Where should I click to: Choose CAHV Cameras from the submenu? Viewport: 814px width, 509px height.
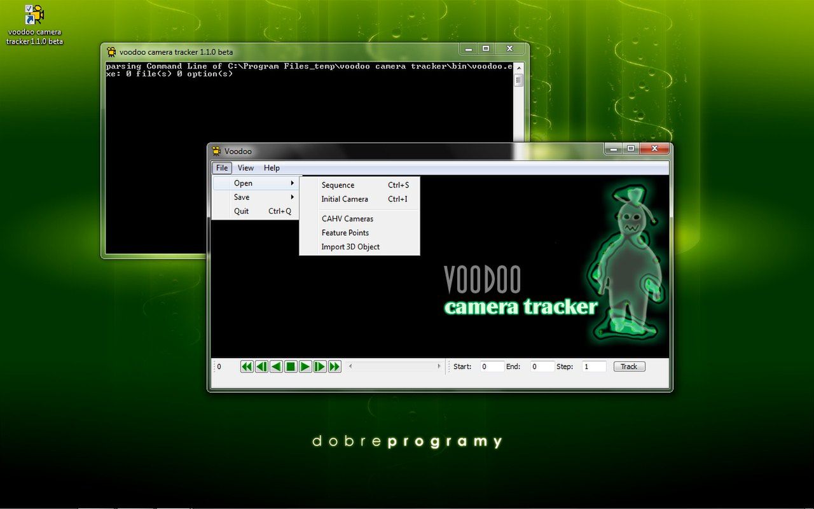coord(359,219)
